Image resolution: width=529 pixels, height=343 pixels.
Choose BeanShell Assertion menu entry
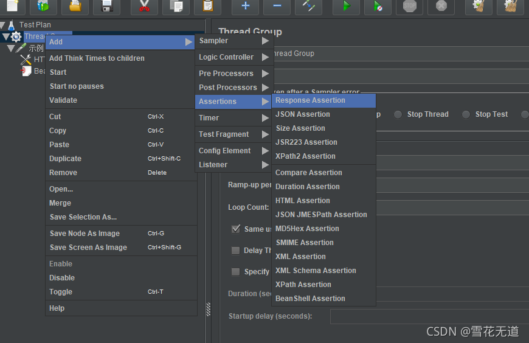point(324,299)
